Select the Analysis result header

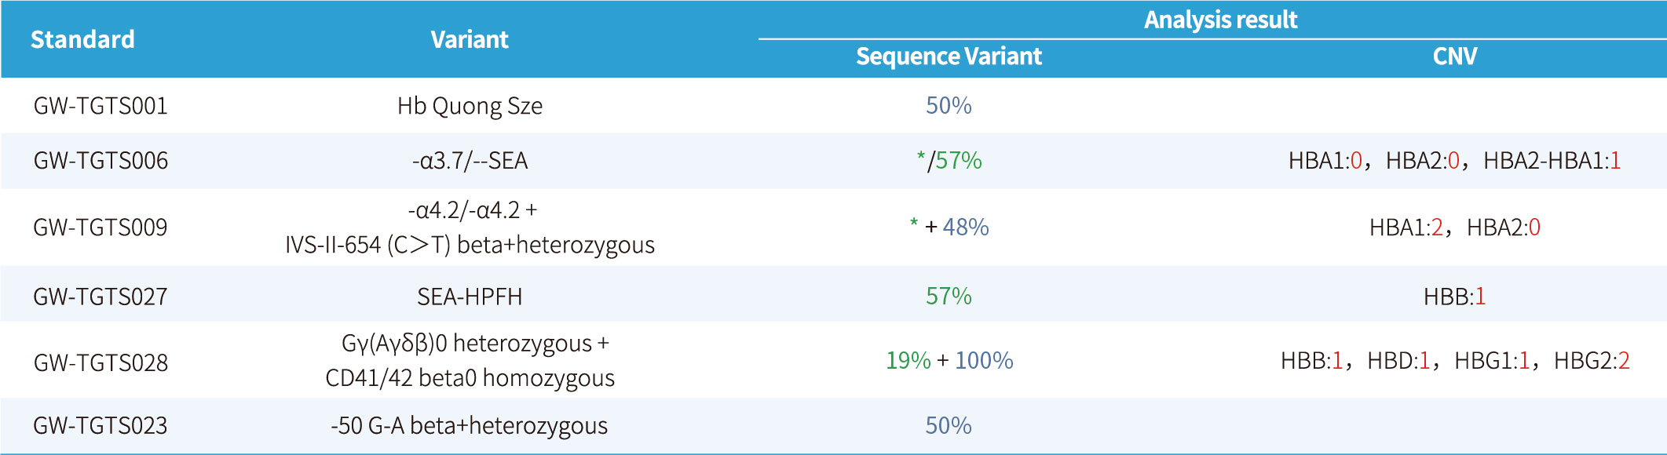pos(1220,20)
